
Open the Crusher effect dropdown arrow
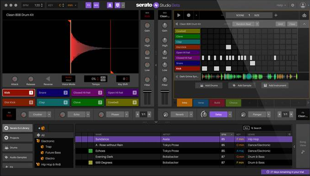click(x=49, y=114)
